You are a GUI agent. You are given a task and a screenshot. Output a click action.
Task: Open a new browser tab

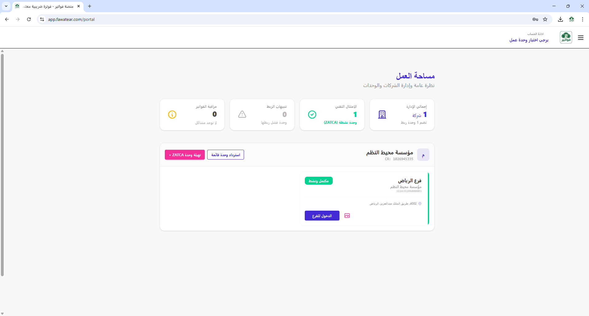[x=90, y=6]
